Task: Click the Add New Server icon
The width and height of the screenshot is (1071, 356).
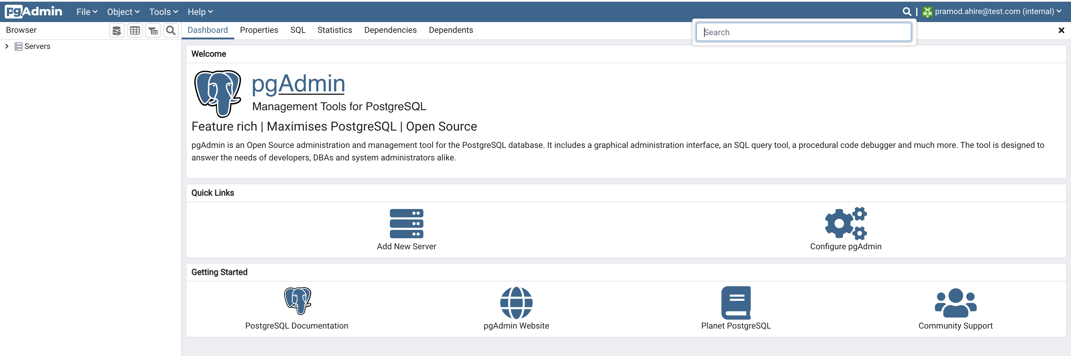Action: click(x=406, y=223)
